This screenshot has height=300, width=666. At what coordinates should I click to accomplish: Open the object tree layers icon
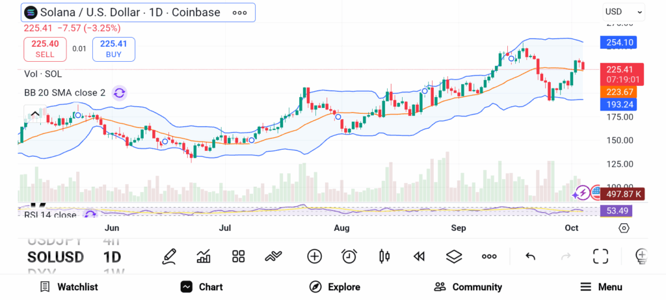454,256
